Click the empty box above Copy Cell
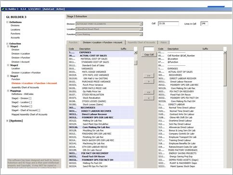The height and width of the screenshot is (175, 233). [149, 49]
